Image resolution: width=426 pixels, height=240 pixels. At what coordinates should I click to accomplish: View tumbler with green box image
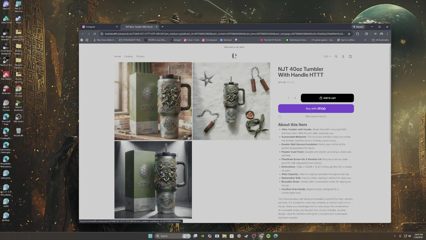click(153, 101)
